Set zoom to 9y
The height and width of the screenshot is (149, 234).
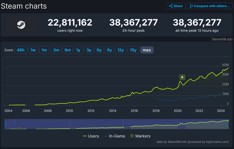(x=109, y=50)
